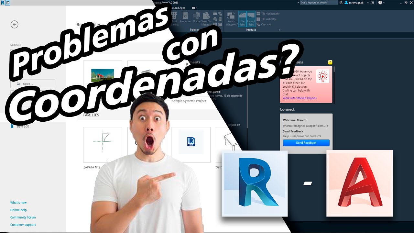
Task: Choose Cascade windows
Action: (264, 24)
